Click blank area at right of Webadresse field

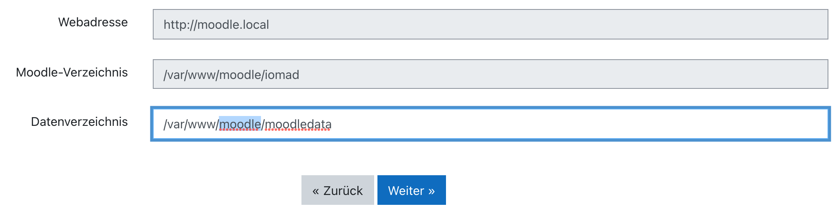click(619, 25)
